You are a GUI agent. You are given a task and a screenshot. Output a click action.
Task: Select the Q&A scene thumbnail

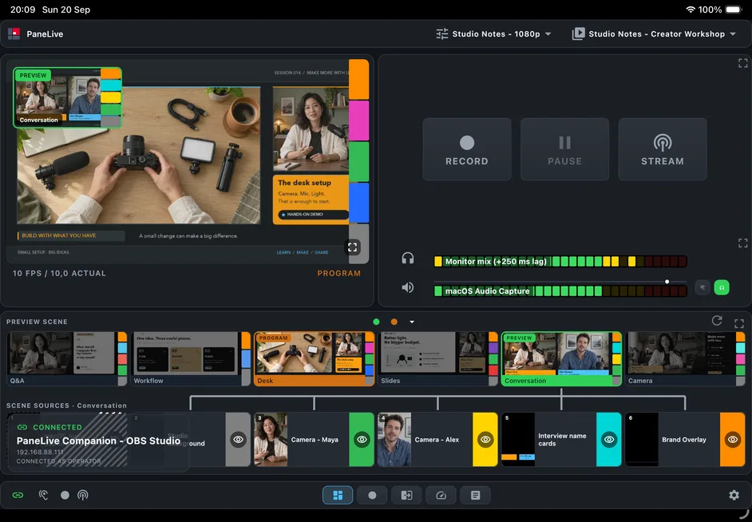click(x=67, y=359)
